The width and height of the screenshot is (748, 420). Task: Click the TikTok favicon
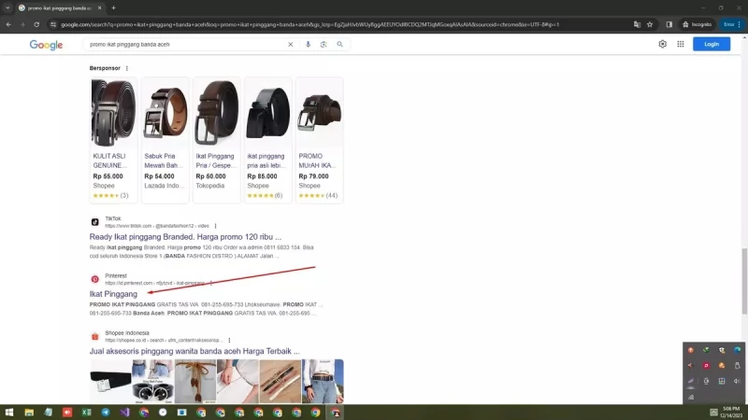[x=95, y=222]
